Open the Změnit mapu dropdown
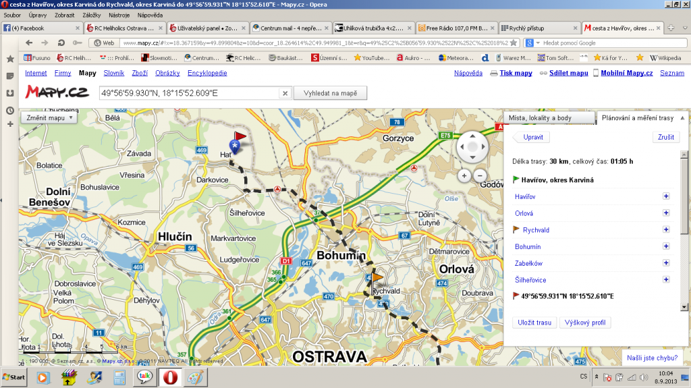The height and width of the screenshot is (388, 691). coord(50,117)
